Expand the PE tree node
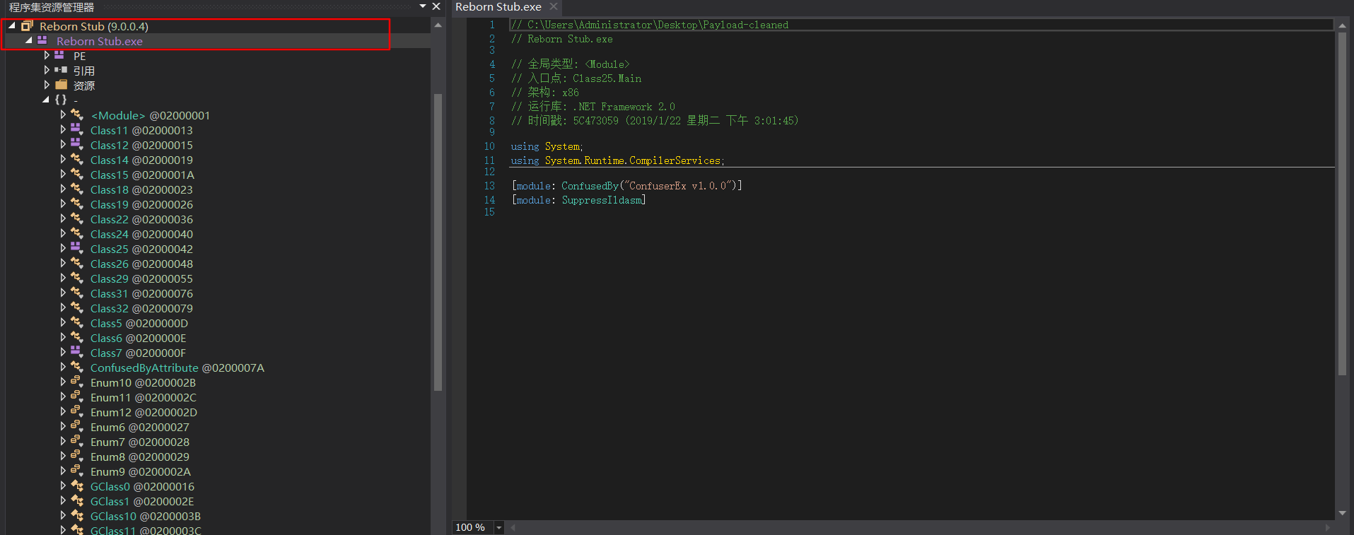The width and height of the screenshot is (1354, 535). tap(47, 55)
